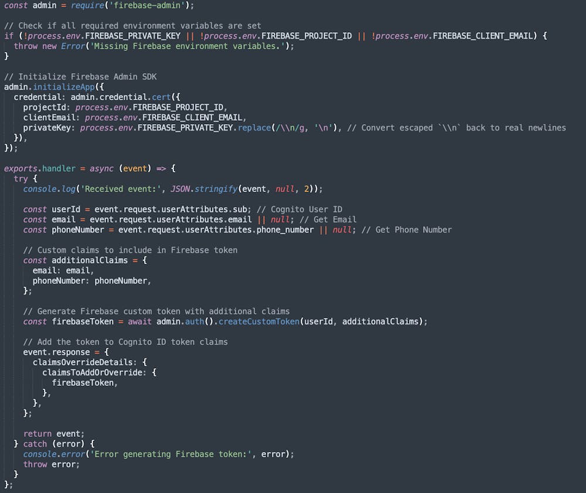The width and height of the screenshot is (586, 493).
Task: Click 'Custom claims to include in Firebase token' comment
Action: (130, 250)
